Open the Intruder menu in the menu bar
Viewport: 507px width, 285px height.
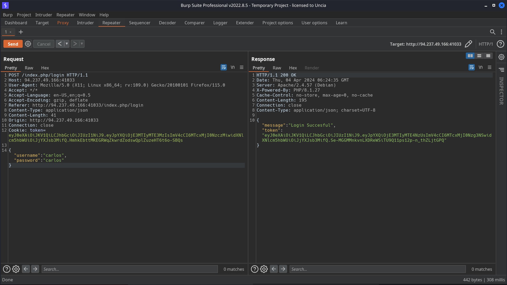[44, 15]
